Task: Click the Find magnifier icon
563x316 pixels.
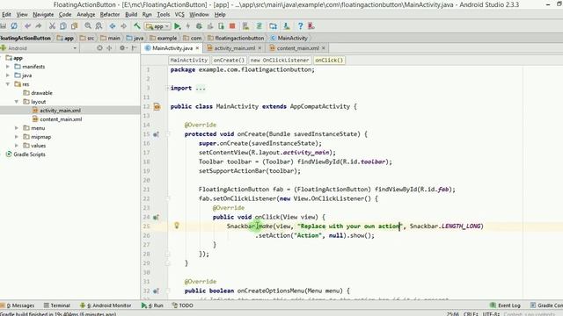Action: 88,26
